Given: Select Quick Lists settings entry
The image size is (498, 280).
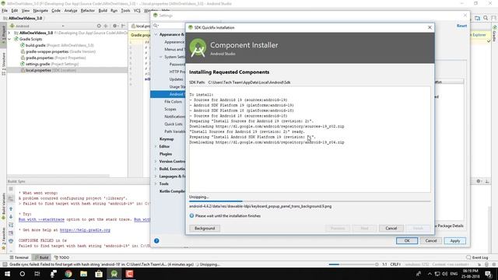Looking at the screenshot, I should pyautogui.click(x=174, y=124).
